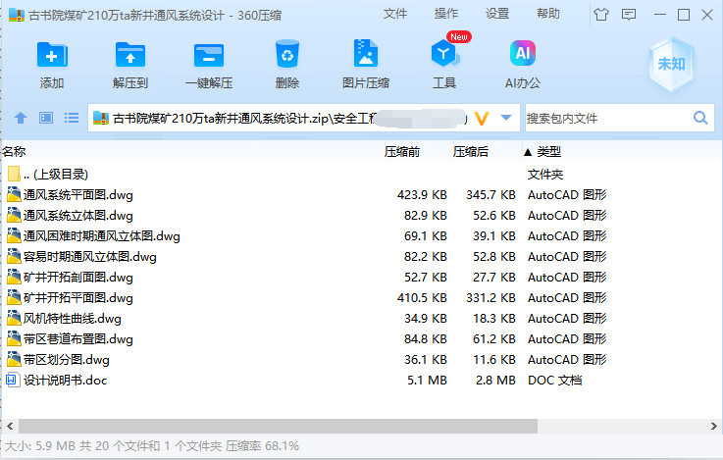Click the 文件夹 type cell
The height and width of the screenshot is (460, 723).
click(545, 174)
